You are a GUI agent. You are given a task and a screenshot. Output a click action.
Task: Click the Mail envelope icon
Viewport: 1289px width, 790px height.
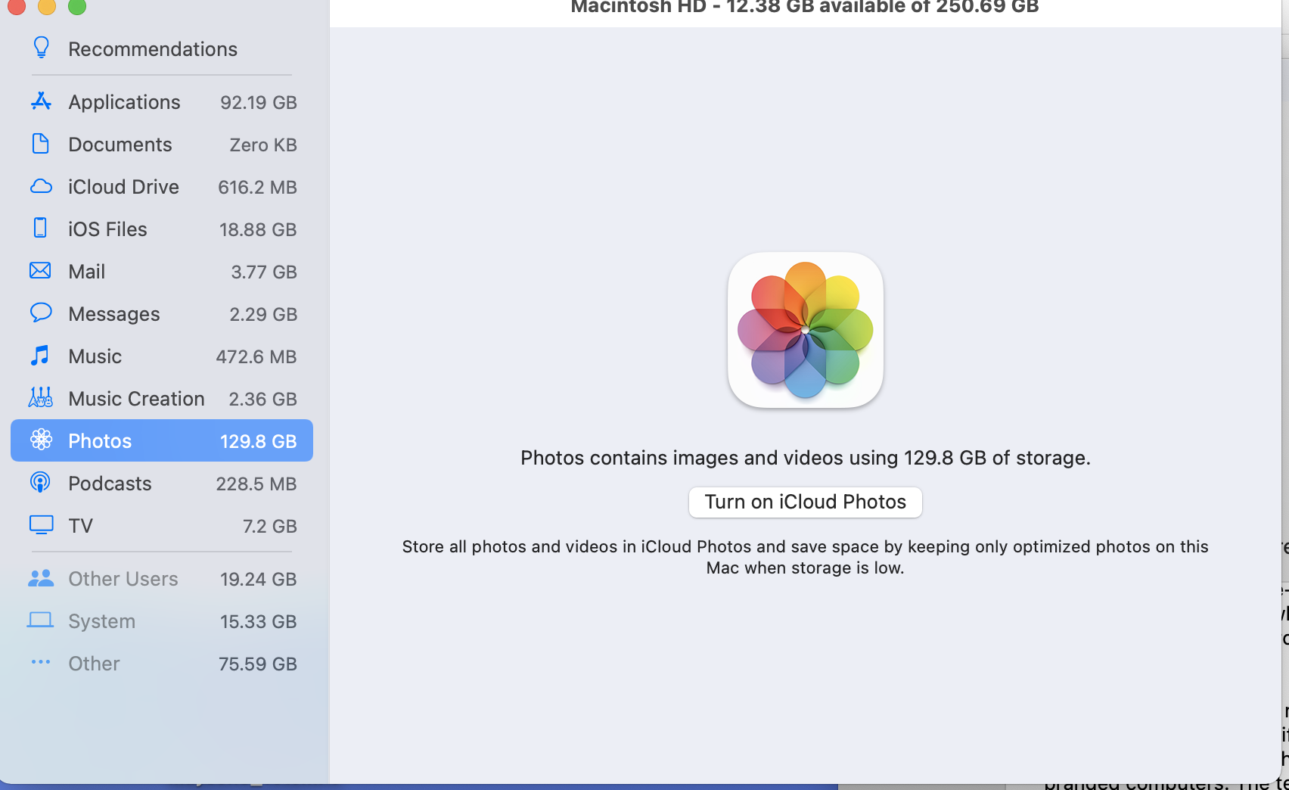pyautogui.click(x=41, y=271)
